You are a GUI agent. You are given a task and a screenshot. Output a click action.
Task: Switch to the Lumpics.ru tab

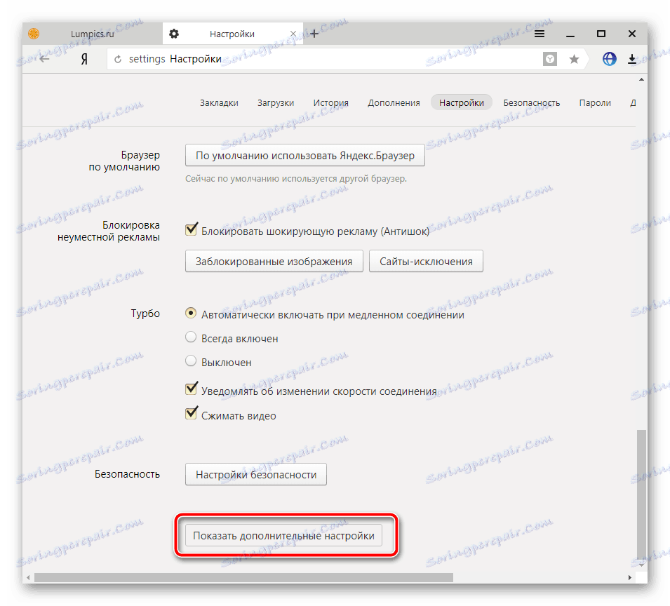point(93,34)
